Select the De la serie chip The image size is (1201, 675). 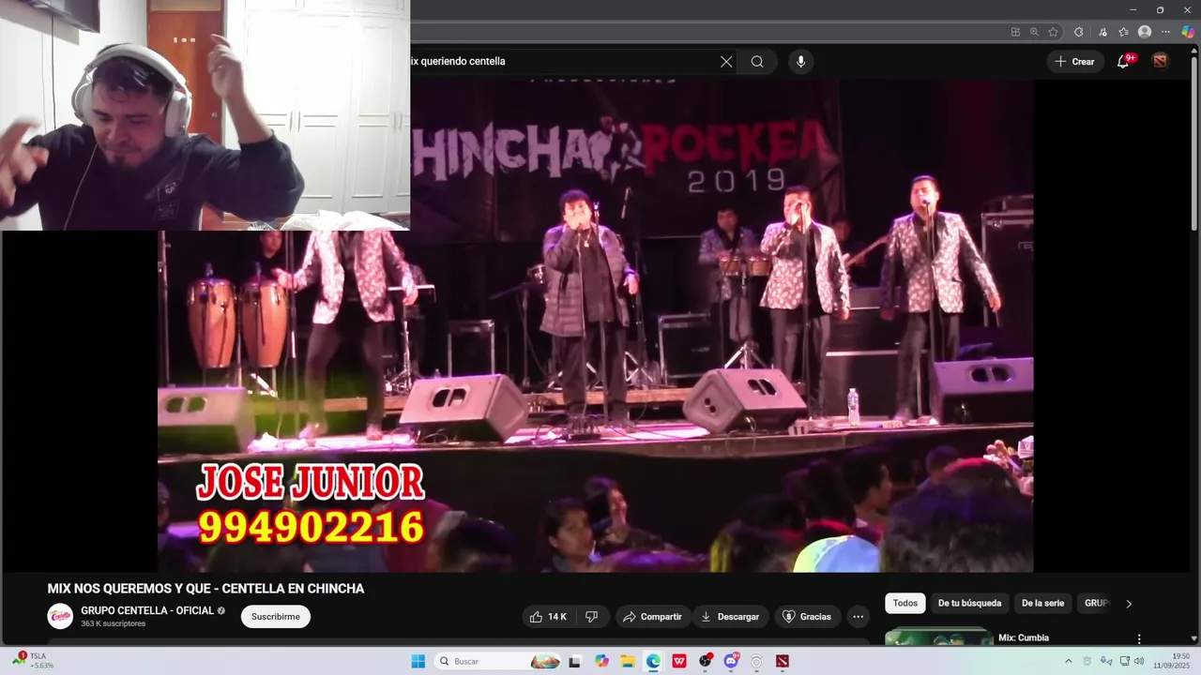point(1042,604)
